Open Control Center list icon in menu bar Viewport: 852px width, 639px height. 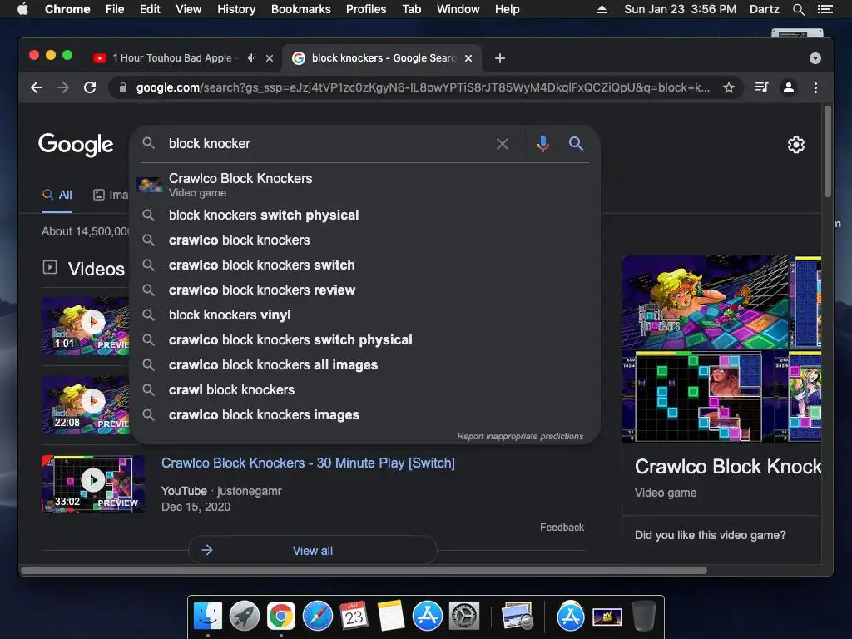click(x=825, y=9)
